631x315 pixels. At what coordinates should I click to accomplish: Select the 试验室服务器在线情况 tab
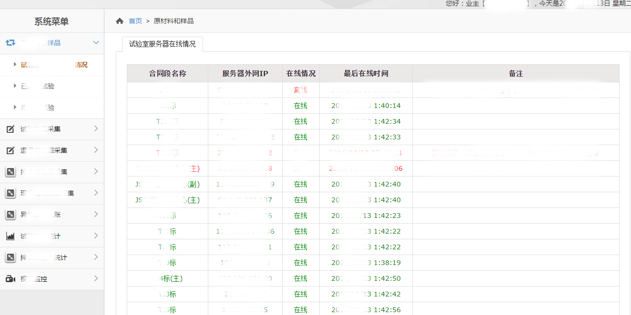(x=162, y=44)
